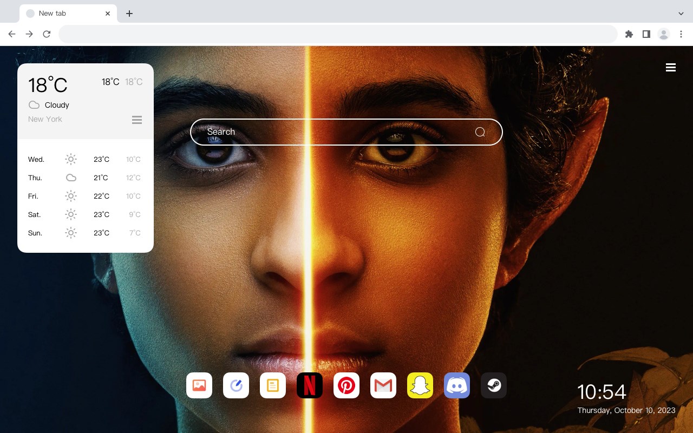Open the Extensions puzzle icon

[629, 34]
